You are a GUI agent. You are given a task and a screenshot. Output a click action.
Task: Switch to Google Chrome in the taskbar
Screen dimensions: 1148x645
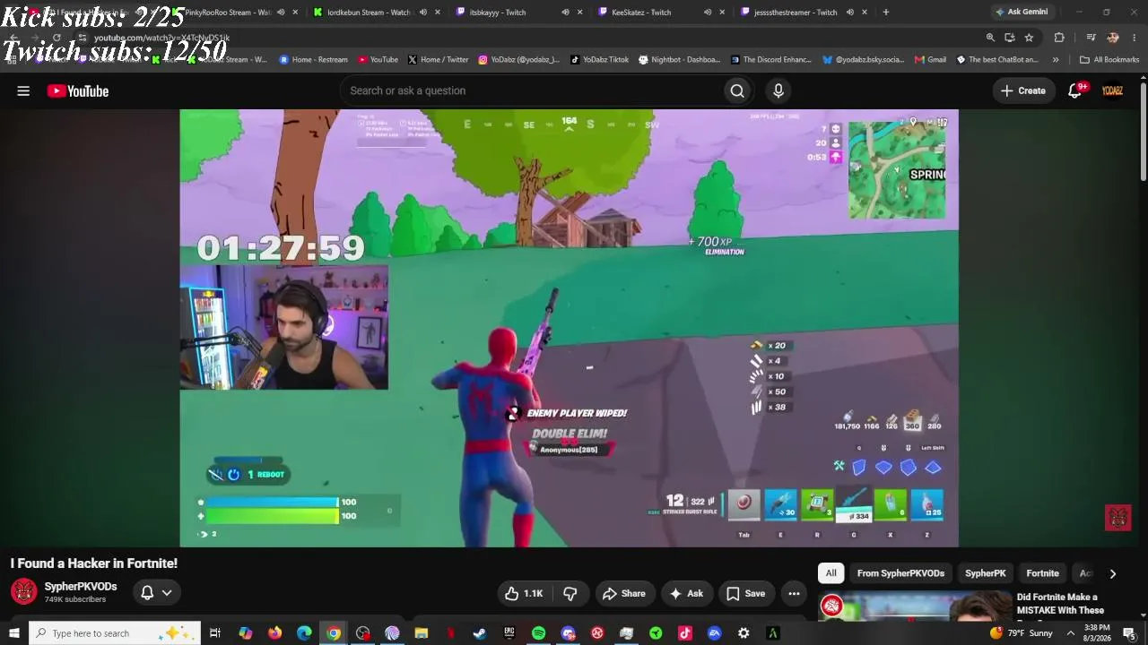[x=334, y=633]
